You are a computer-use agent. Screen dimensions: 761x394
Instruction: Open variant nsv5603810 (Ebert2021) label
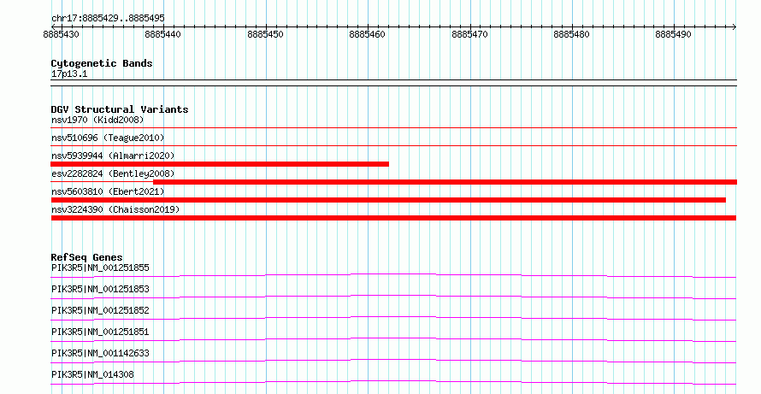point(108,191)
